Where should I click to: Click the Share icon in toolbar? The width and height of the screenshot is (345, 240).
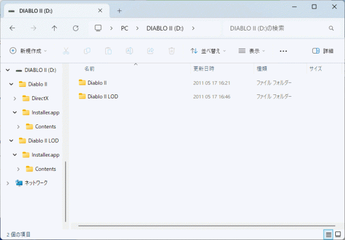(151, 51)
